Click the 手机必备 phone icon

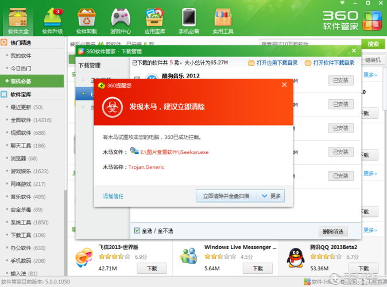(189, 18)
